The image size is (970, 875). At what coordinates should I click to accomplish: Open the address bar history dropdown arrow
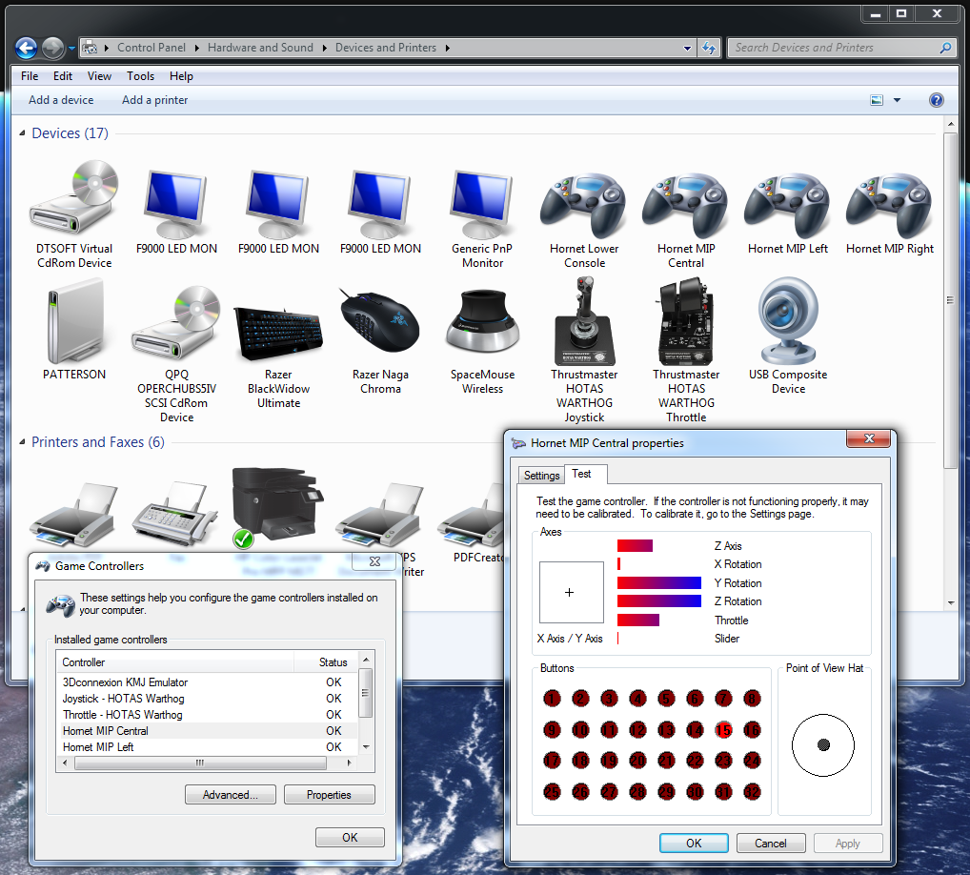(687, 48)
